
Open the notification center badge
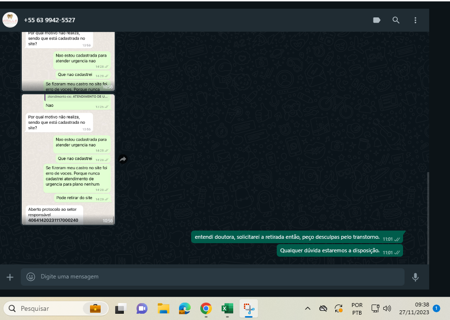(436, 308)
